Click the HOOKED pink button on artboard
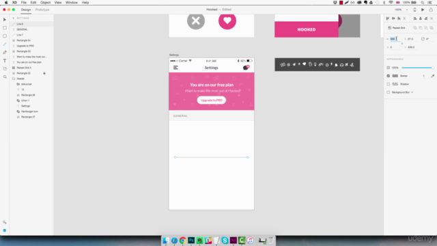The width and height of the screenshot is (437, 246). click(307, 29)
